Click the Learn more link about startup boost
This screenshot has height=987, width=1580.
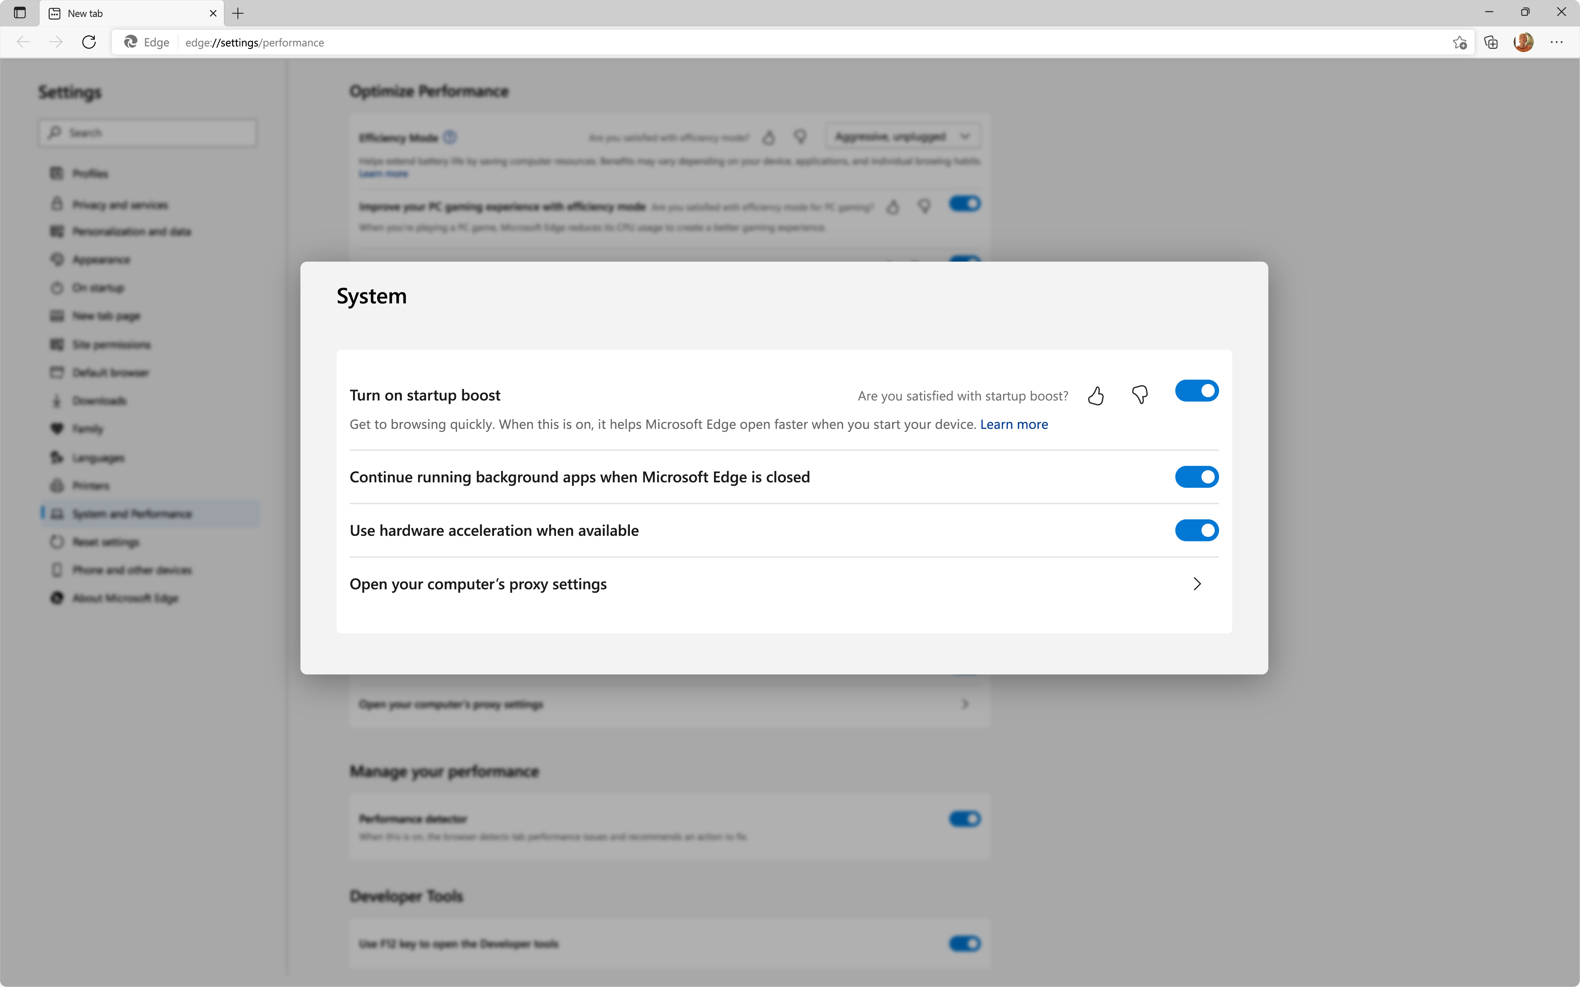pyautogui.click(x=1014, y=424)
